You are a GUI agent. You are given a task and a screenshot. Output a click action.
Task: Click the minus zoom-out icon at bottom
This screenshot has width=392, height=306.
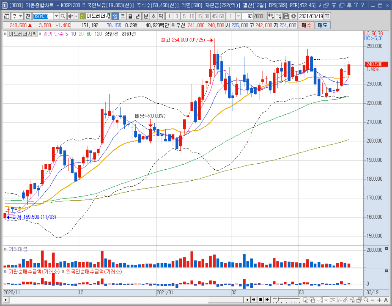click(x=372, y=300)
